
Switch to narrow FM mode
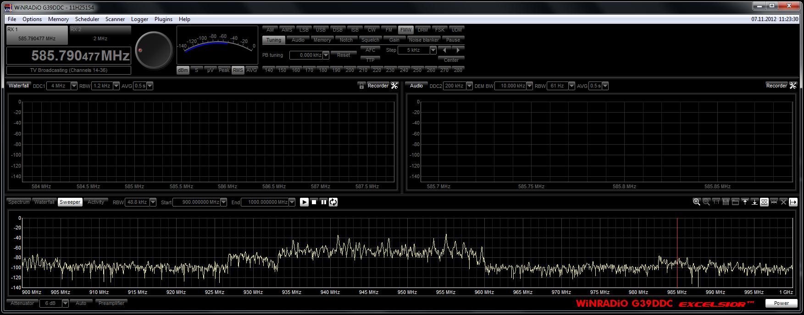pos(388,30)
